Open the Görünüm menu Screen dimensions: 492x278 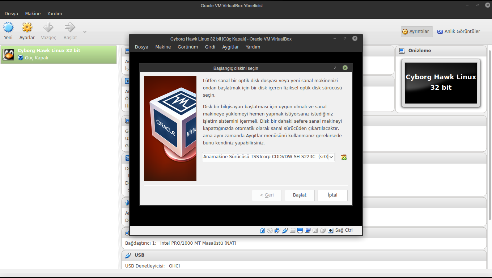point(188,47)
